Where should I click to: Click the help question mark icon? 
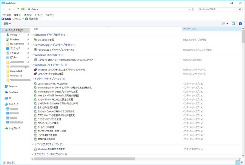[x=240, y=24]
